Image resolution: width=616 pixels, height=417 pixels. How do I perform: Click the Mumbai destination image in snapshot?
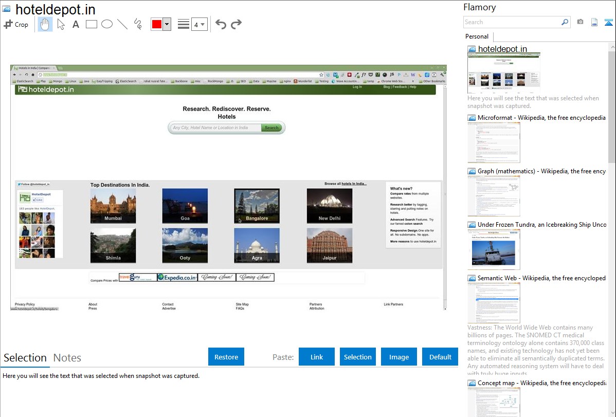[113, 206]
